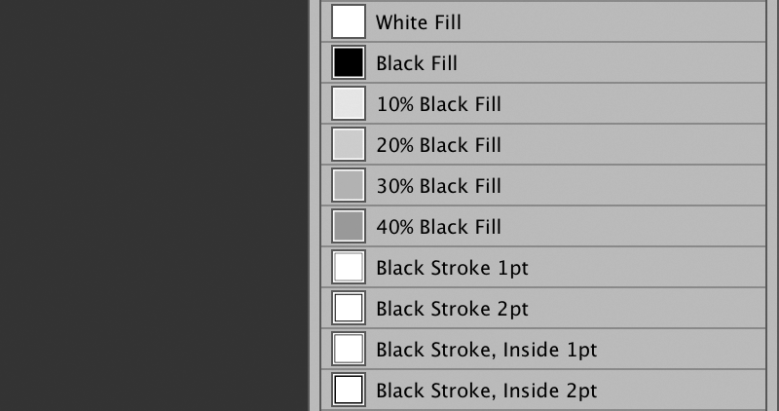
Task: Click the 40% Black Fill swatch icon
Action: (349, 226)
